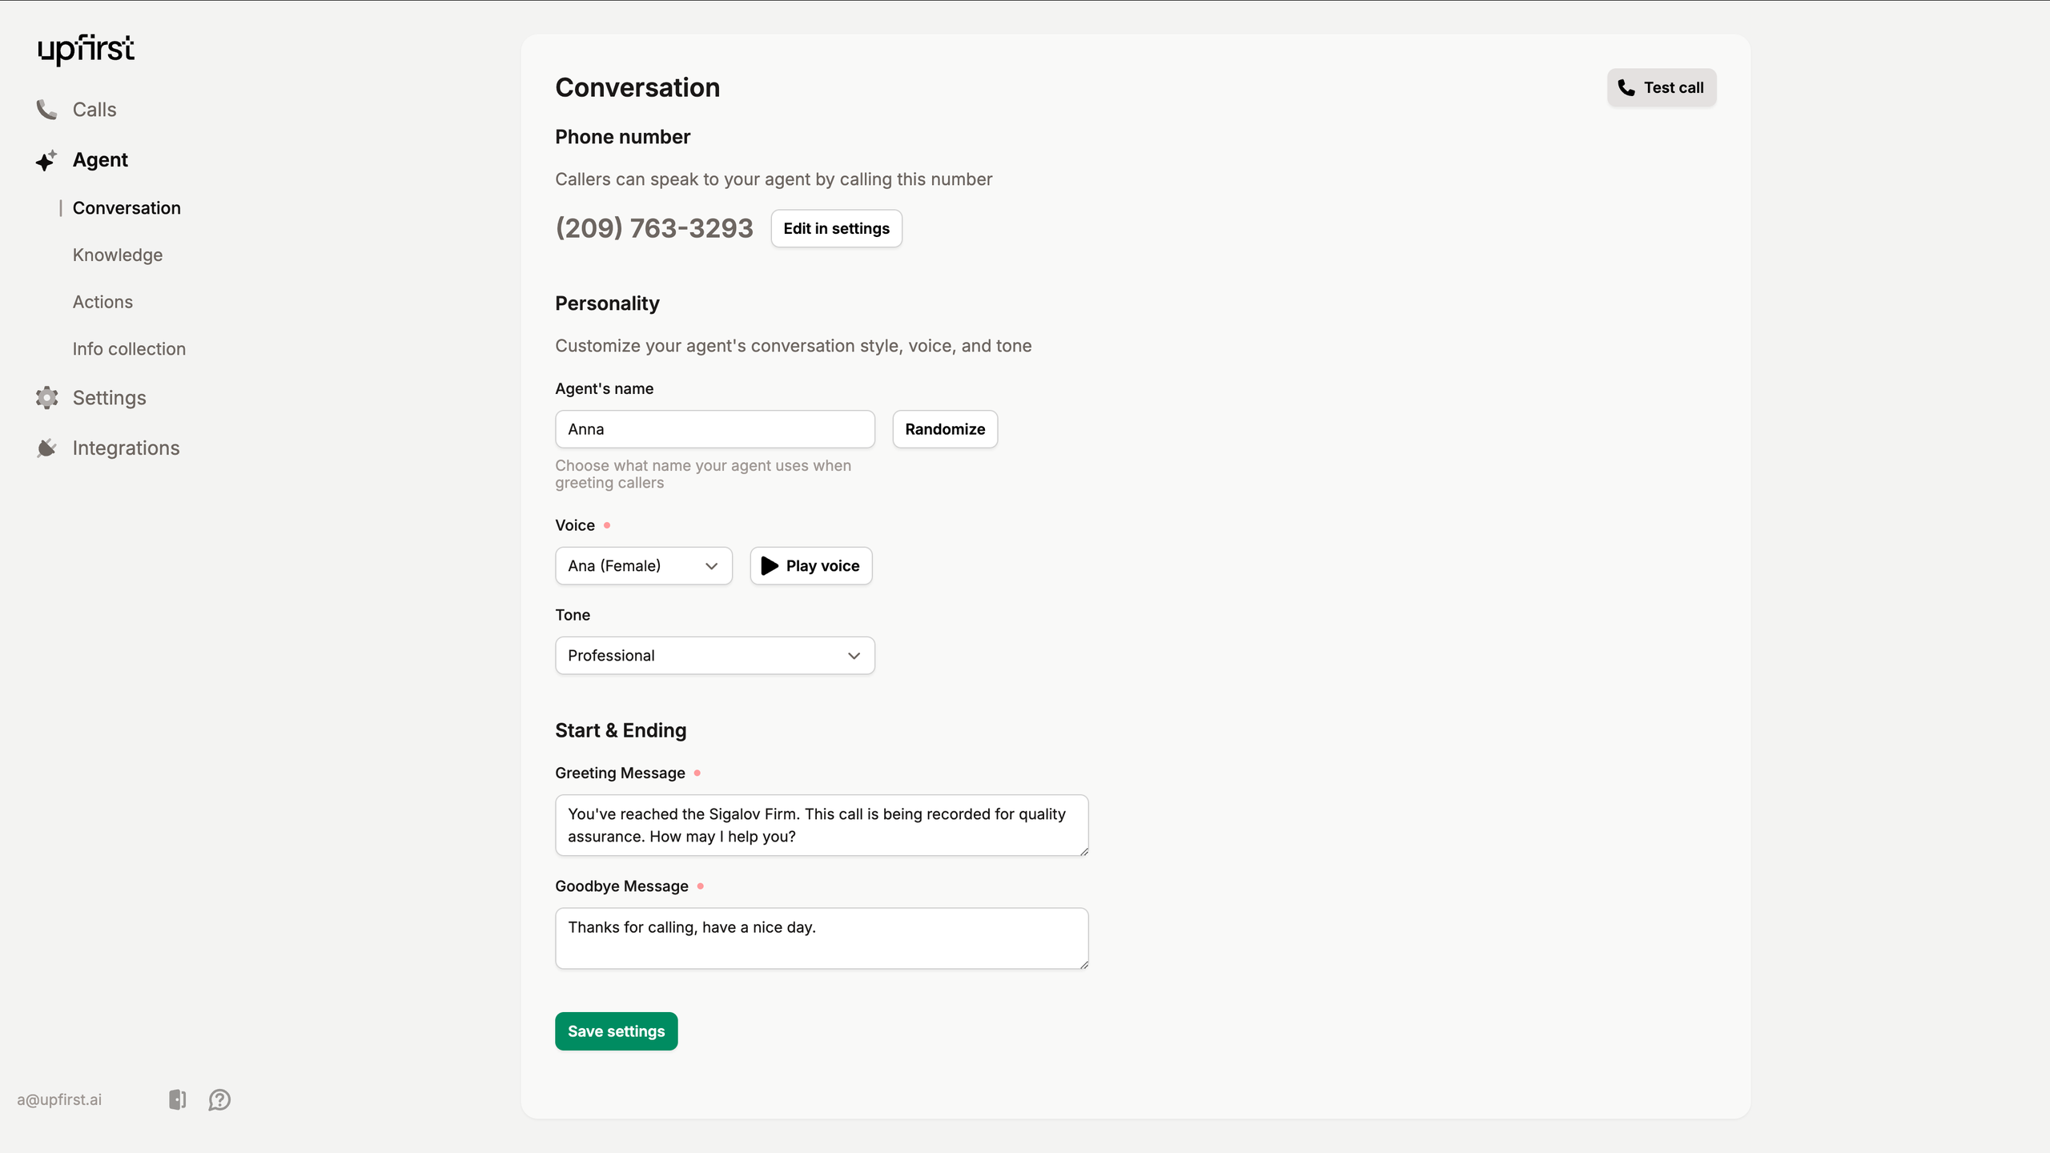Click the logout door icon
Viewport: 2050px width, 1153px height.
point(177,1099)
